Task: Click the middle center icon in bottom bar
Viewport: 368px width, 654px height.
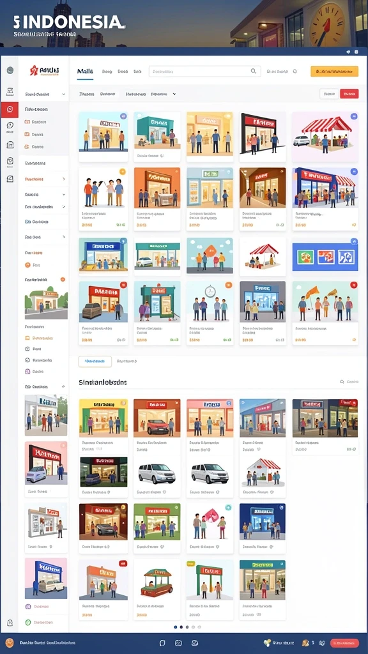Action: tap(178, 643)
